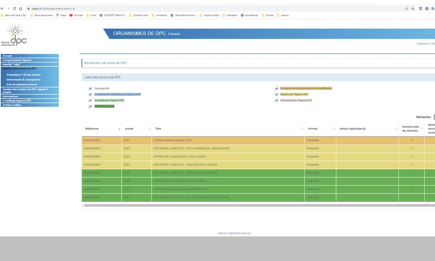Click the padlock site info icon
Screen dimensions: 435x261
[28, 8]
